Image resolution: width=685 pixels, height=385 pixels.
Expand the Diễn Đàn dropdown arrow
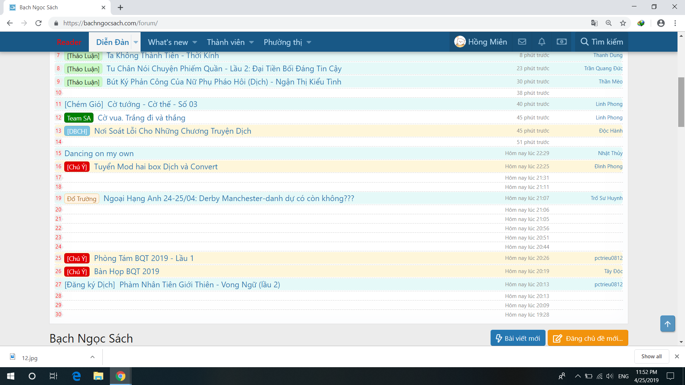(136, 42)
